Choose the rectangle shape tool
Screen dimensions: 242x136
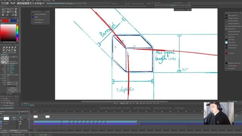click(x=8, y=9)
